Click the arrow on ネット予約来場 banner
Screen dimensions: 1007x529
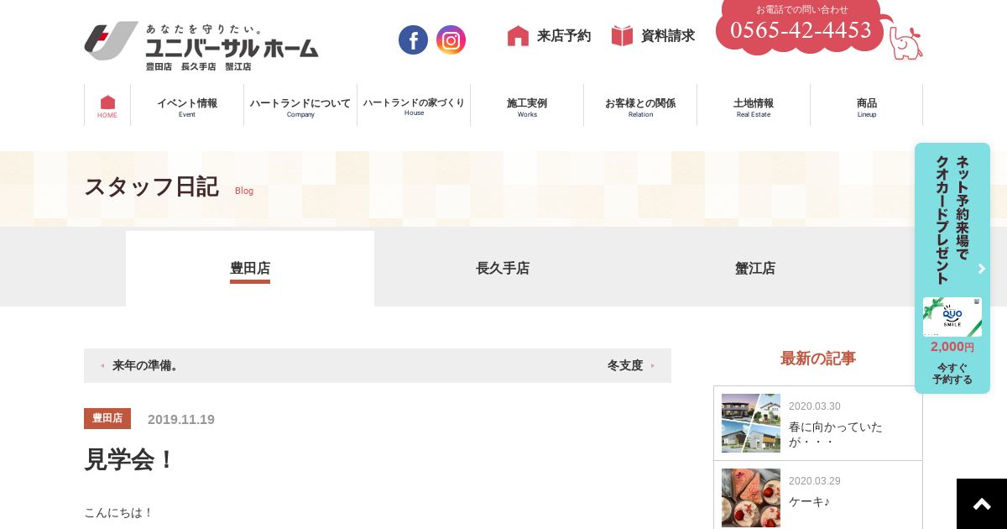point(982,269)
